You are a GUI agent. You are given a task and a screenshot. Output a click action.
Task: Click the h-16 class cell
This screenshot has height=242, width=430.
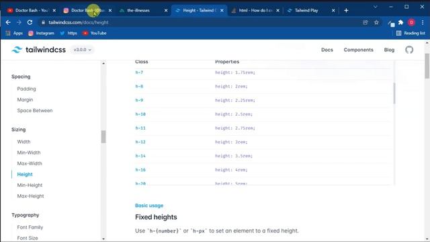[140, 170]
